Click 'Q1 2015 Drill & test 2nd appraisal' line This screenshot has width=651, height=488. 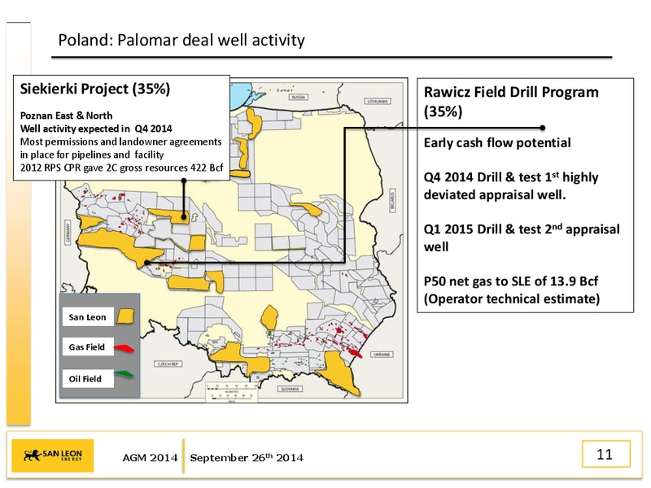point(522,229)
